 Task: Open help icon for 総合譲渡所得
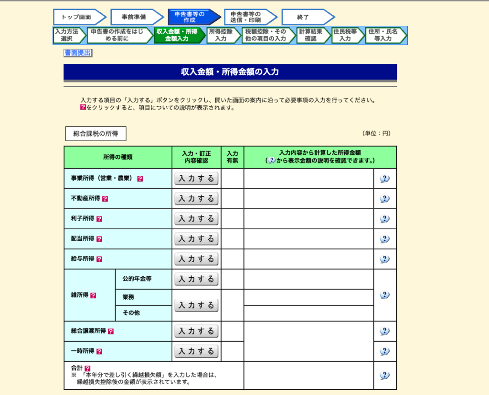click(111, 331)
